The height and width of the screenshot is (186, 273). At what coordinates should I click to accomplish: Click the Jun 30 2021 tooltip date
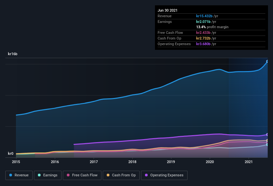tap(168, 10)
